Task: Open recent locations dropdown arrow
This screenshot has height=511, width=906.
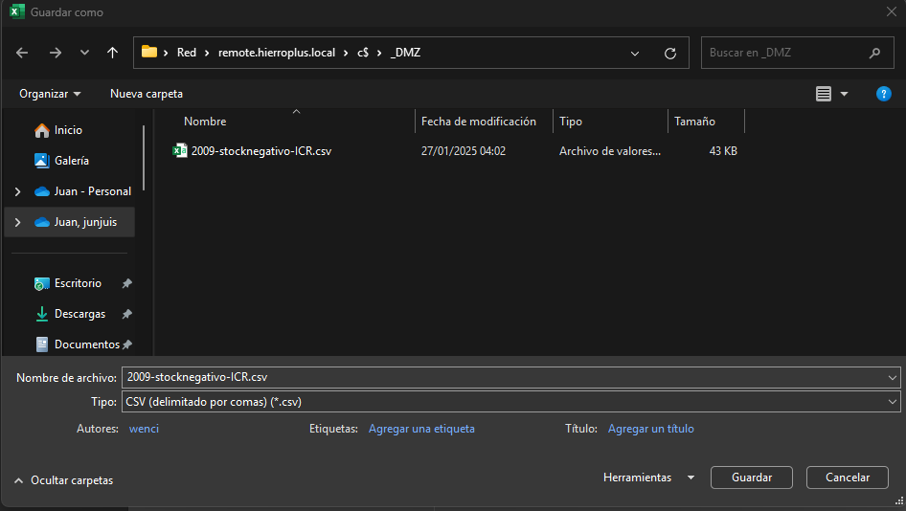Action: point(84,53)
